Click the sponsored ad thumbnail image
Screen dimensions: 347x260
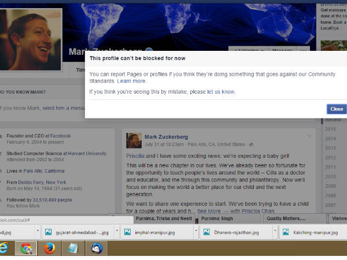(334, 46)
